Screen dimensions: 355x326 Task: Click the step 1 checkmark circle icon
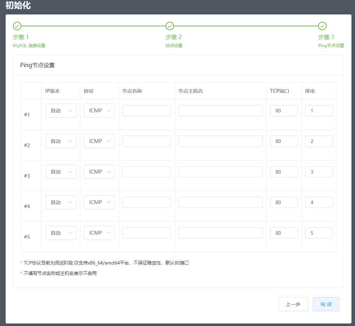tap(17, 26)
